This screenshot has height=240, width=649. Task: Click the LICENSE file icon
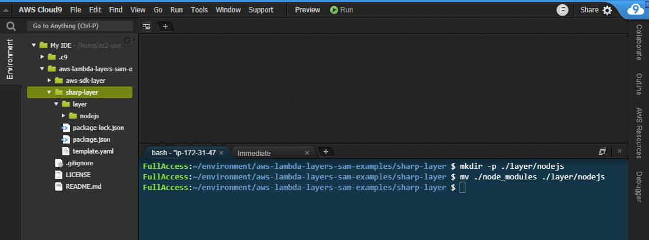[x=59, y=175]
